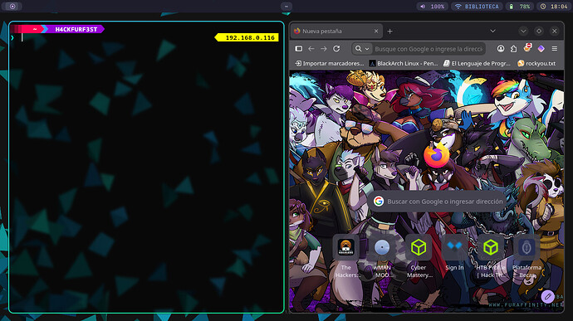The width and height of the screenshot is (573, 321).
Task: Minimize the Firefox window
Action: tap(523, 32)
